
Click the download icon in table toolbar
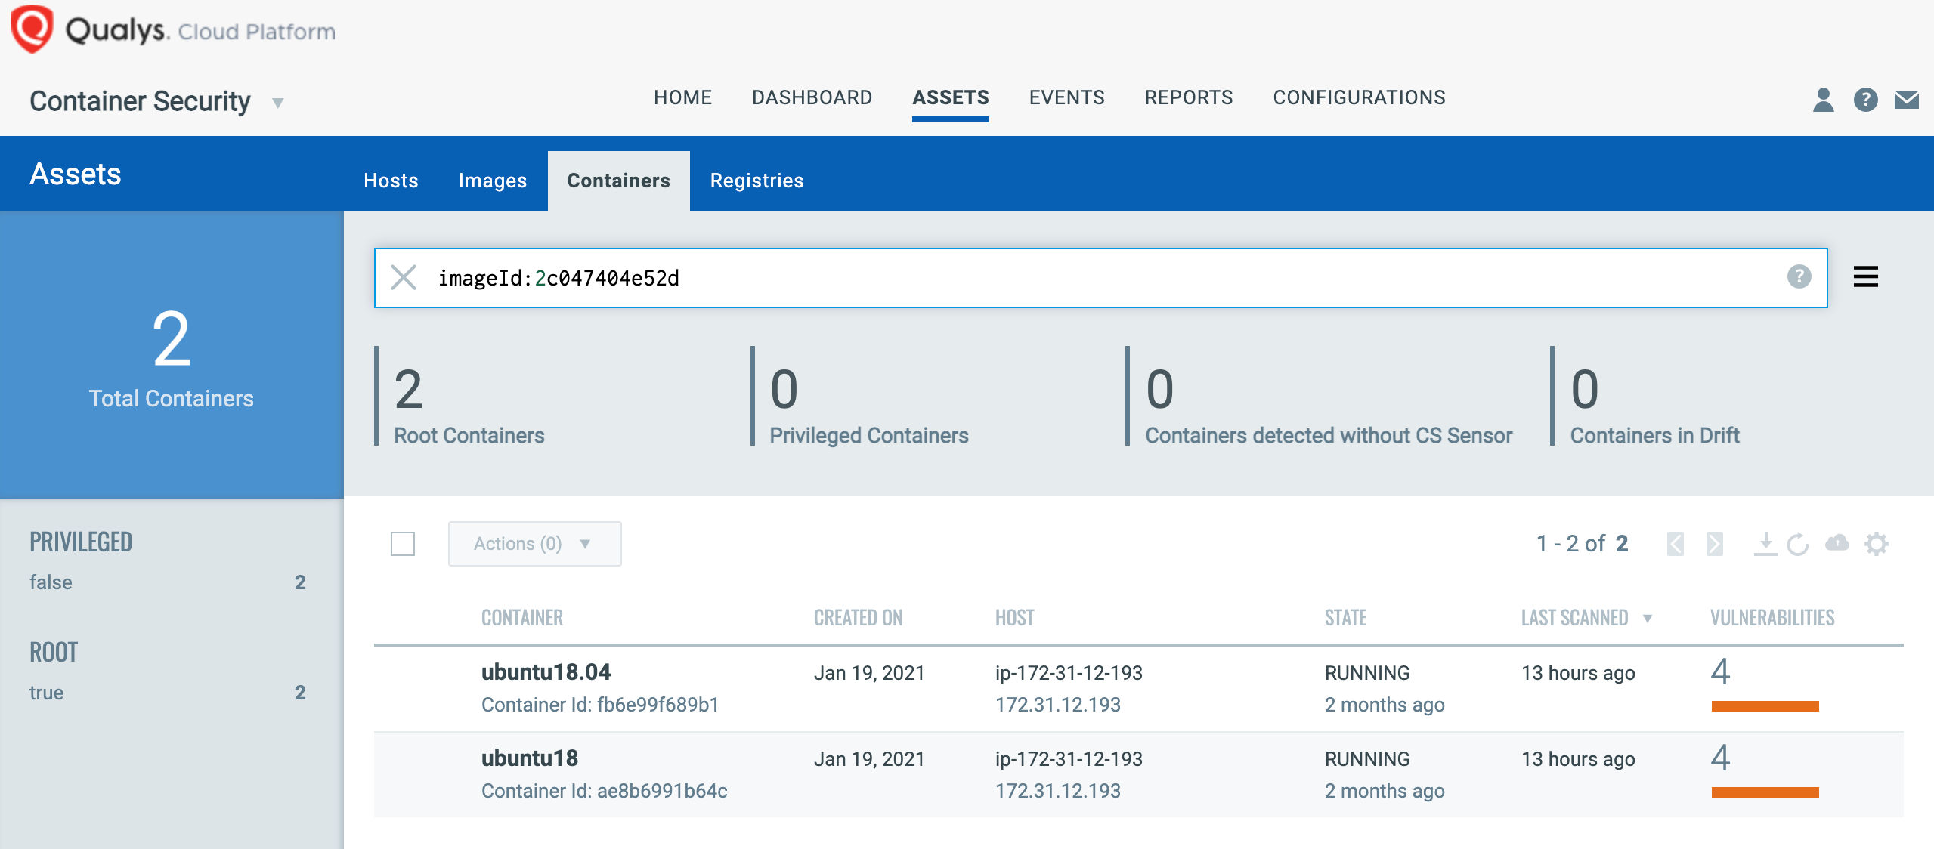pyautogui.click(x=1765, y=544)
